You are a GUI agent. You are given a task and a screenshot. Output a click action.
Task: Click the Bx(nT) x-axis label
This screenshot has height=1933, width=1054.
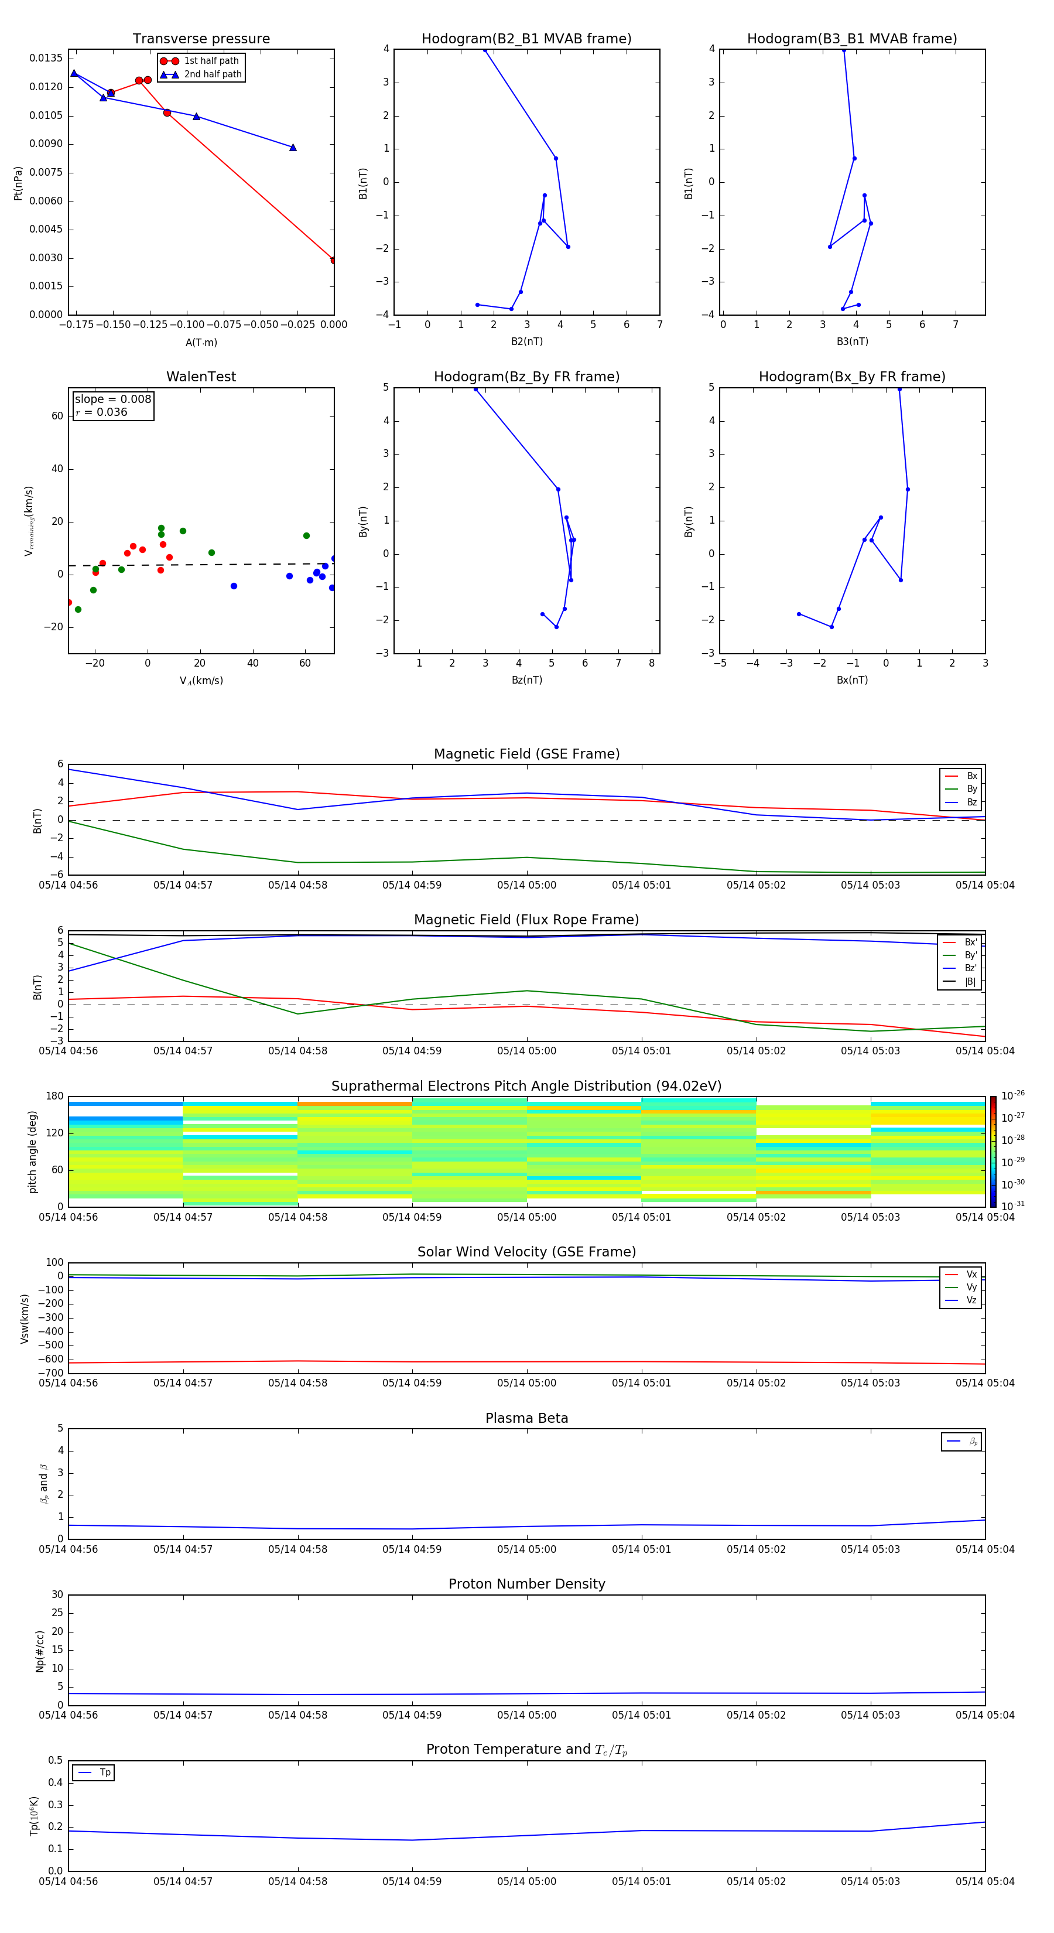tap(852, 680)
